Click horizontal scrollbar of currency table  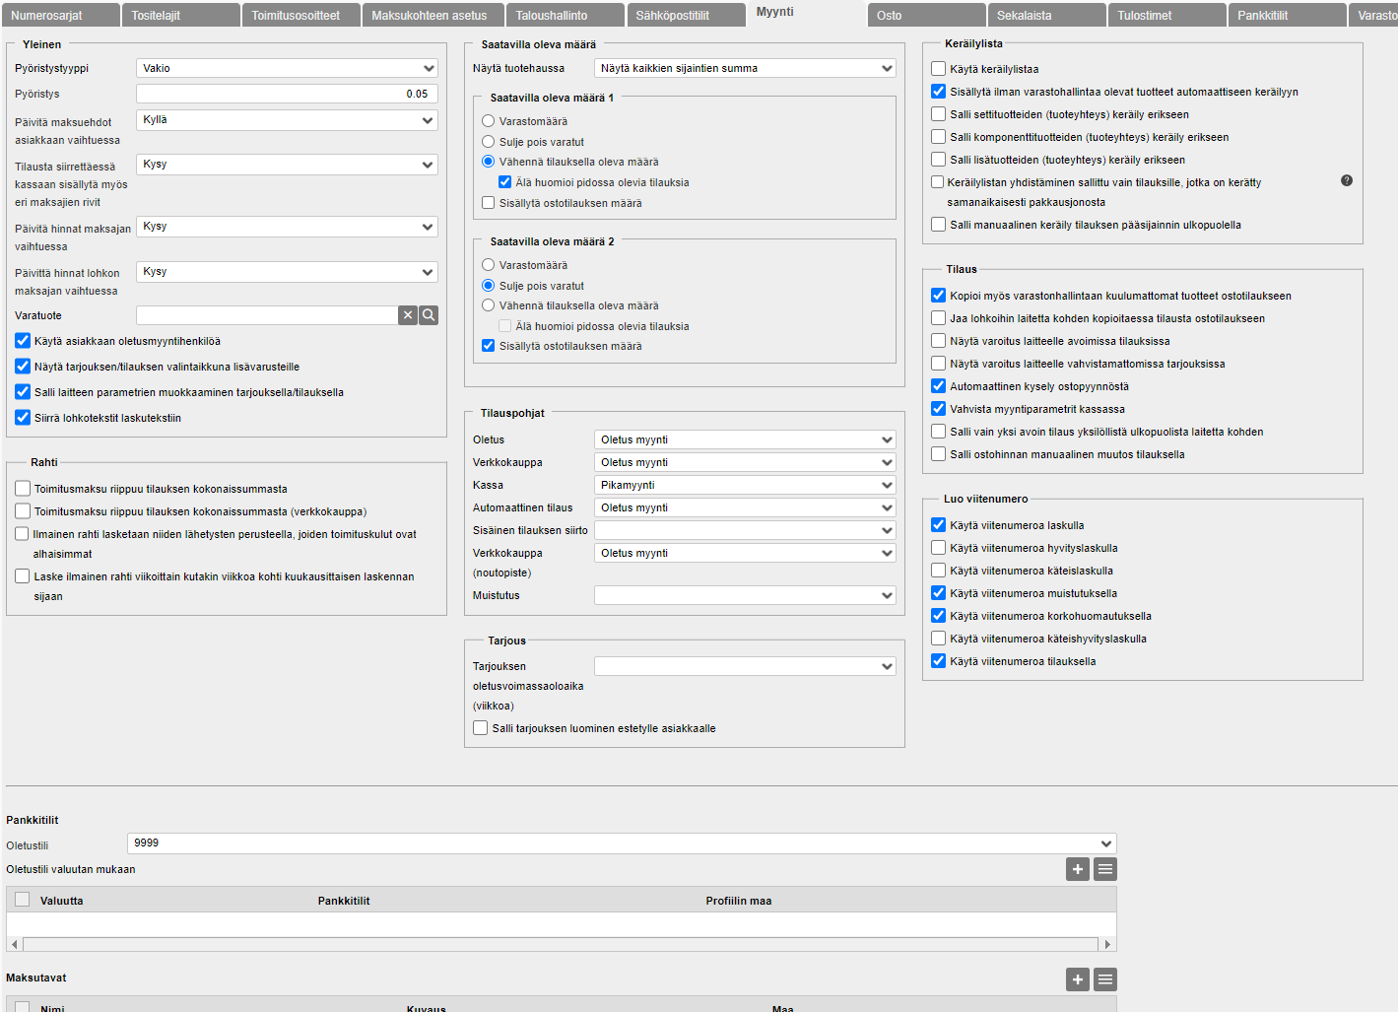tap(562, 944)
